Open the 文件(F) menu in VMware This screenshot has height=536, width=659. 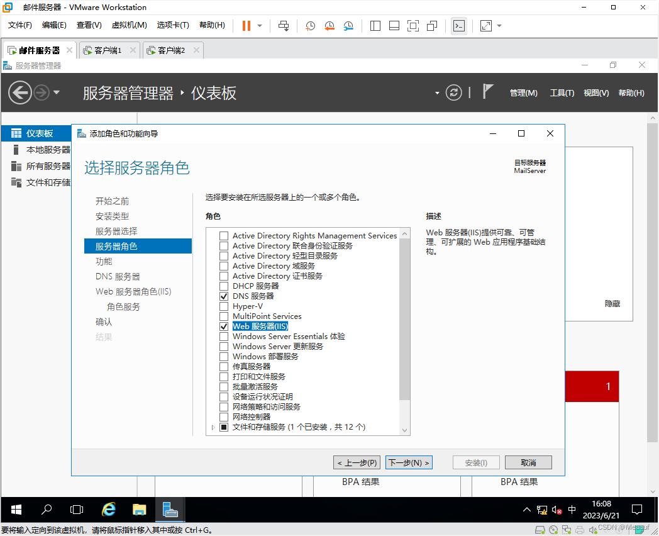pos(19,25)
